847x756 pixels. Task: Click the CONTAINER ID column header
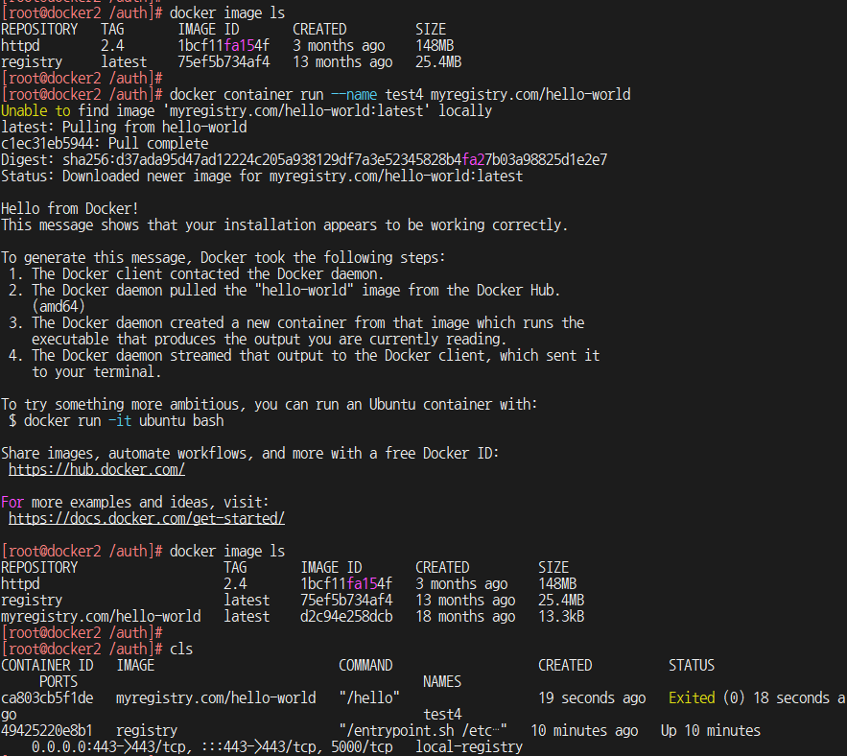47,665
